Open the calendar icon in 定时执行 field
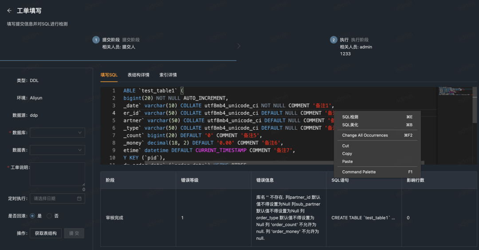 (79, 199)
